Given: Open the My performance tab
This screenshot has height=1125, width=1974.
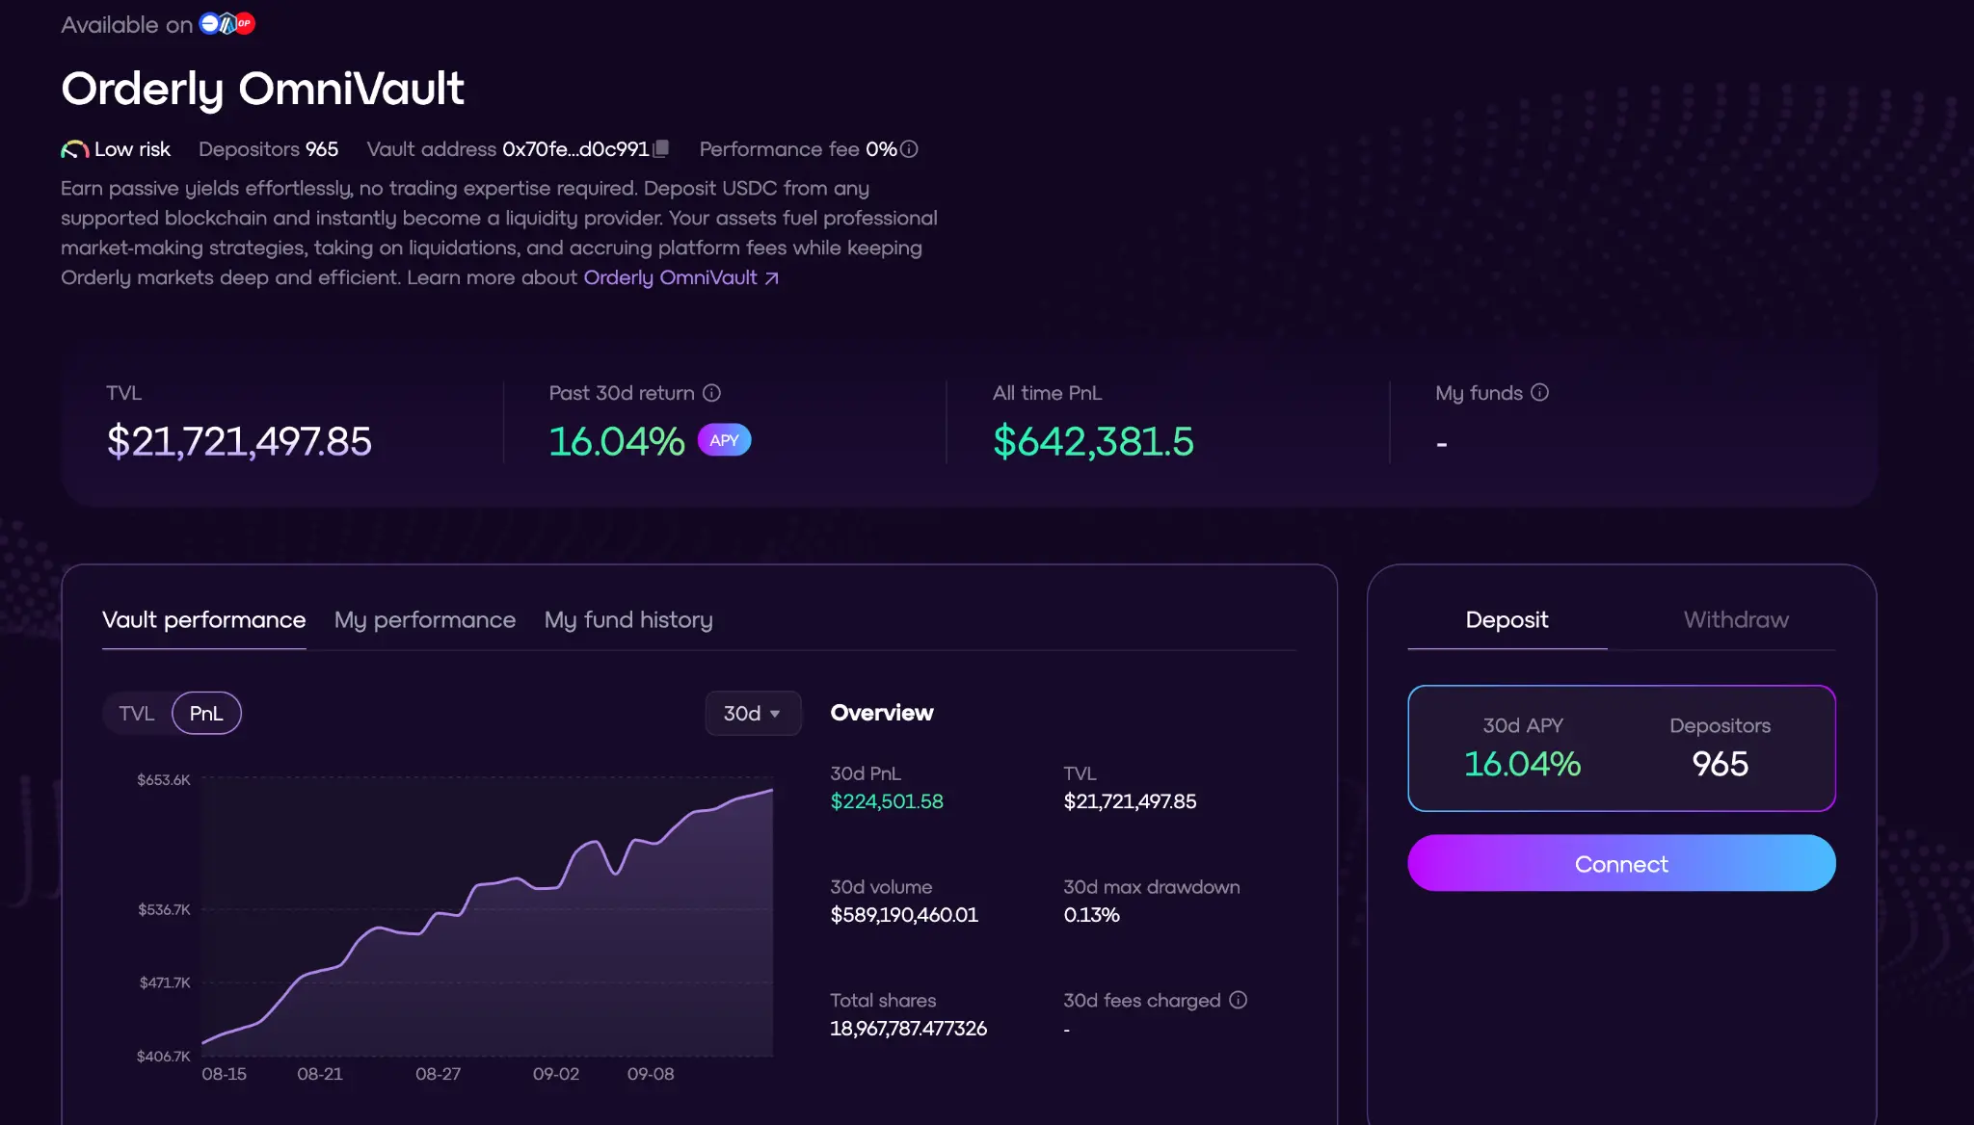Looking at the screenshot, I should click(x=425, y=620).
